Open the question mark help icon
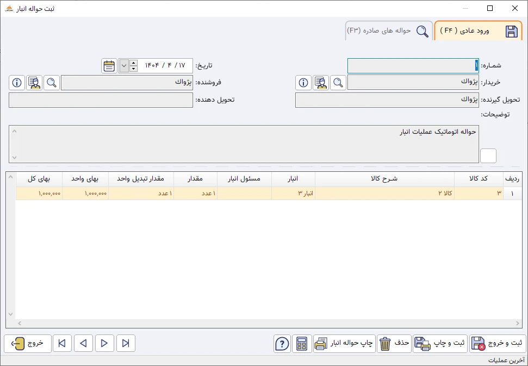The height and width of the screenshot is (366, 528). pyautogui.click(x=282, y=343)
